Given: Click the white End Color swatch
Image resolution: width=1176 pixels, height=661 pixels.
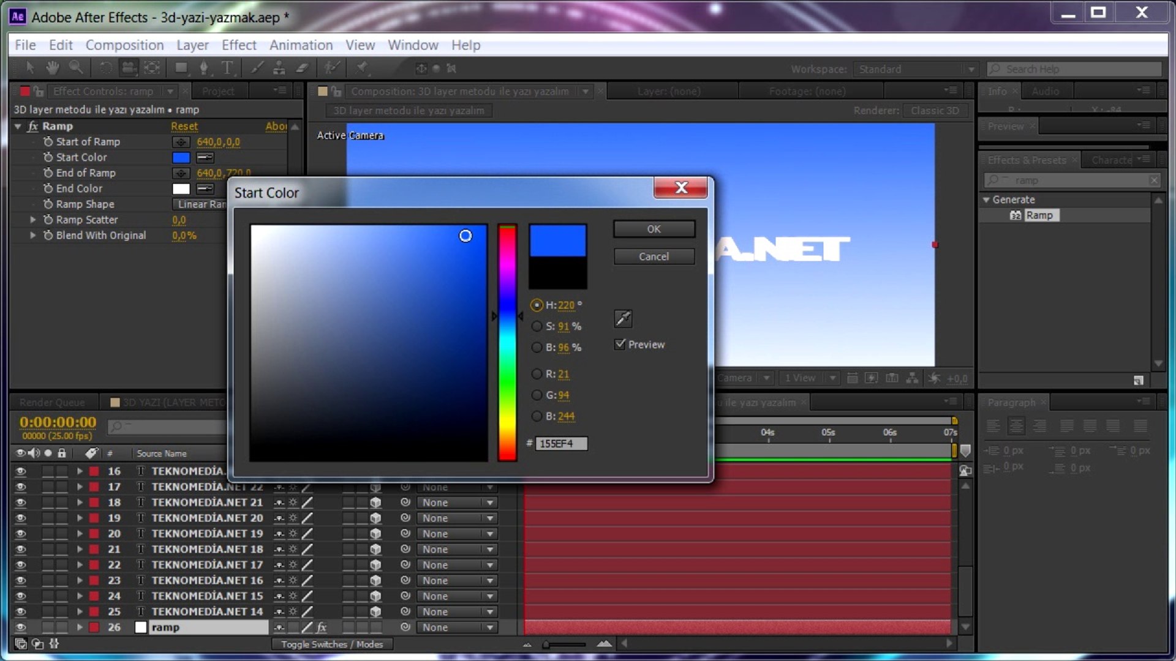Looking at the screenshot, I should 181,189.
